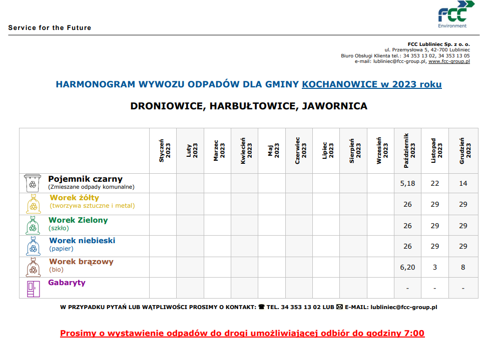Click the underlined KOCHANOWICE w 2023 roku link
The image size is (488, 346).
click(371, 84)
